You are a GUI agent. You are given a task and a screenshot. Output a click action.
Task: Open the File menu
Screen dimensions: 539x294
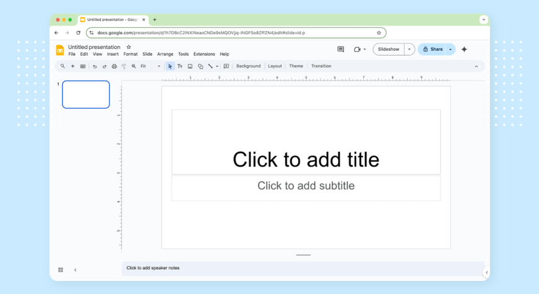tap(72, 54)
